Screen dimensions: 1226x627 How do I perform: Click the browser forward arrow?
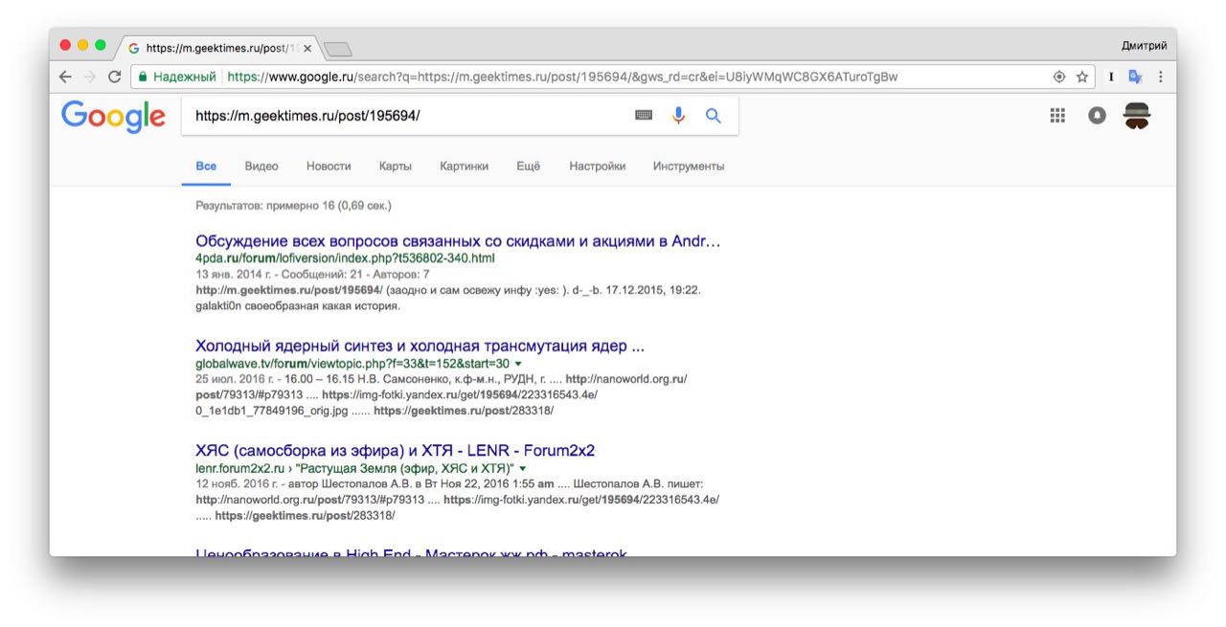(90, 77)
